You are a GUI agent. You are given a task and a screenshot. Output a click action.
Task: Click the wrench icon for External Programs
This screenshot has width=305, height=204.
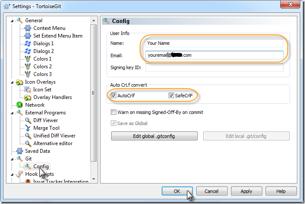(x=20, y=113)
